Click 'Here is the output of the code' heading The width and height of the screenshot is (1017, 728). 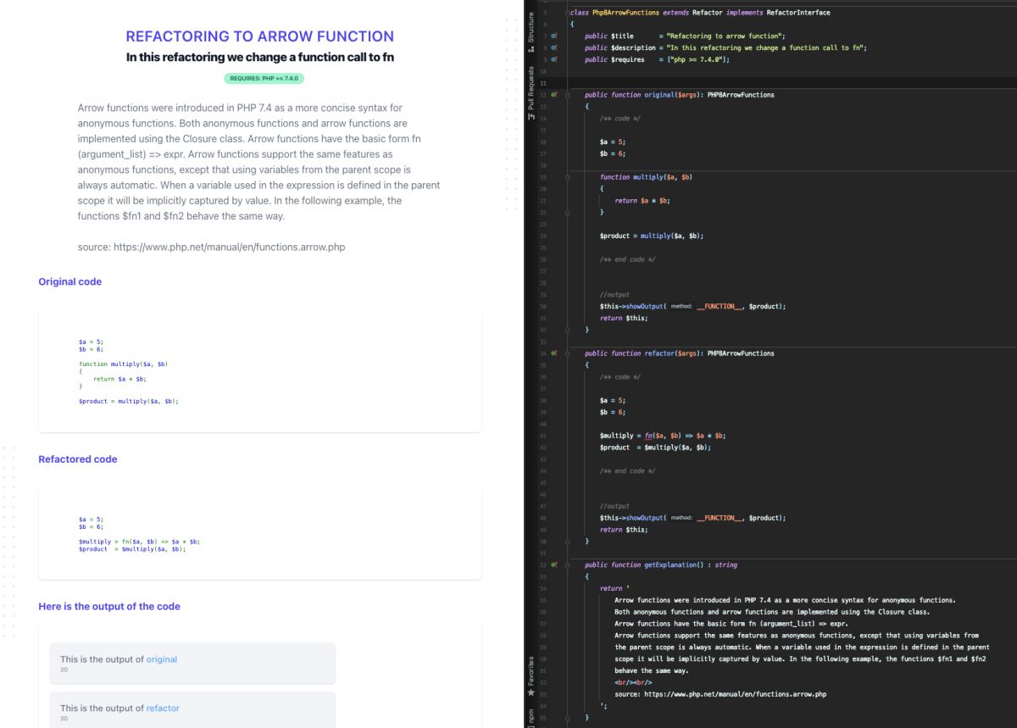pos(109,607)
